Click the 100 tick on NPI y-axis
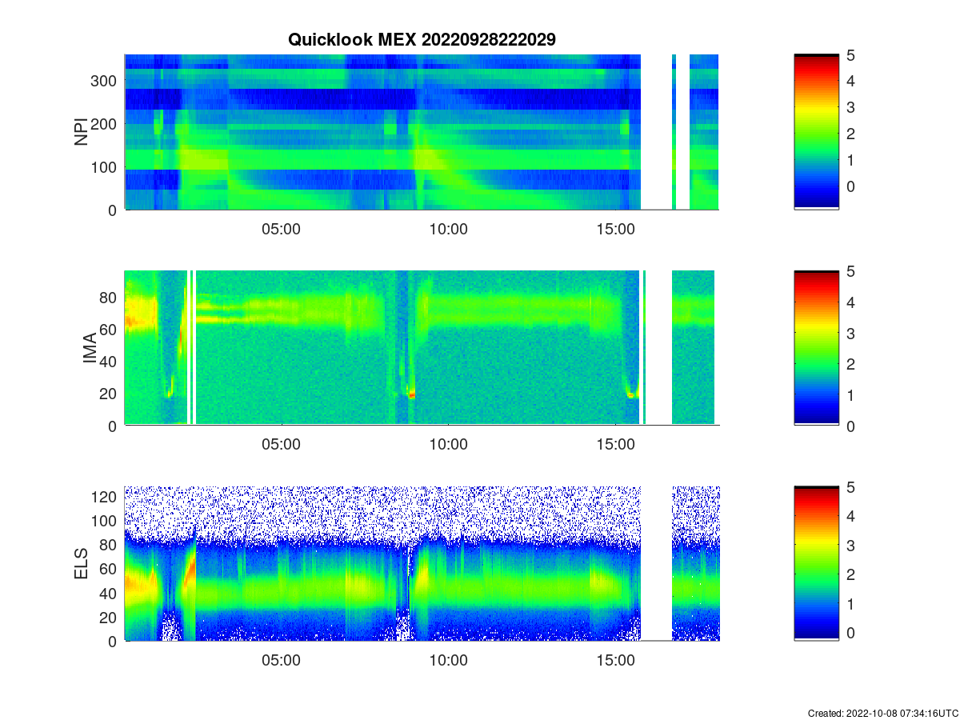The image size is (960, 720). point(105,167)
